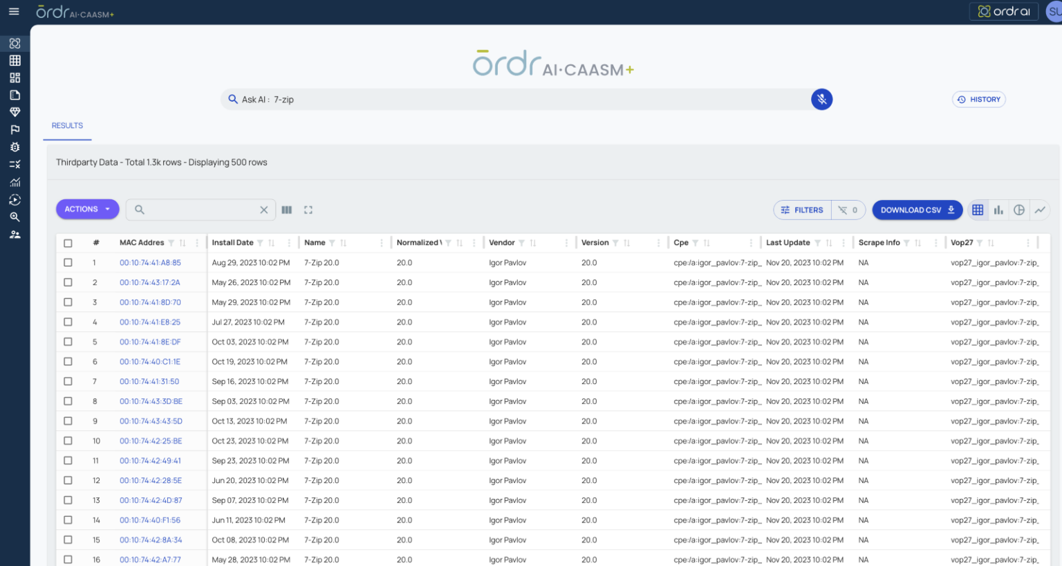This screenshot has width=1062, height=566.
Task: Click the flag icon in the sidebar
Action: (15, 129)
